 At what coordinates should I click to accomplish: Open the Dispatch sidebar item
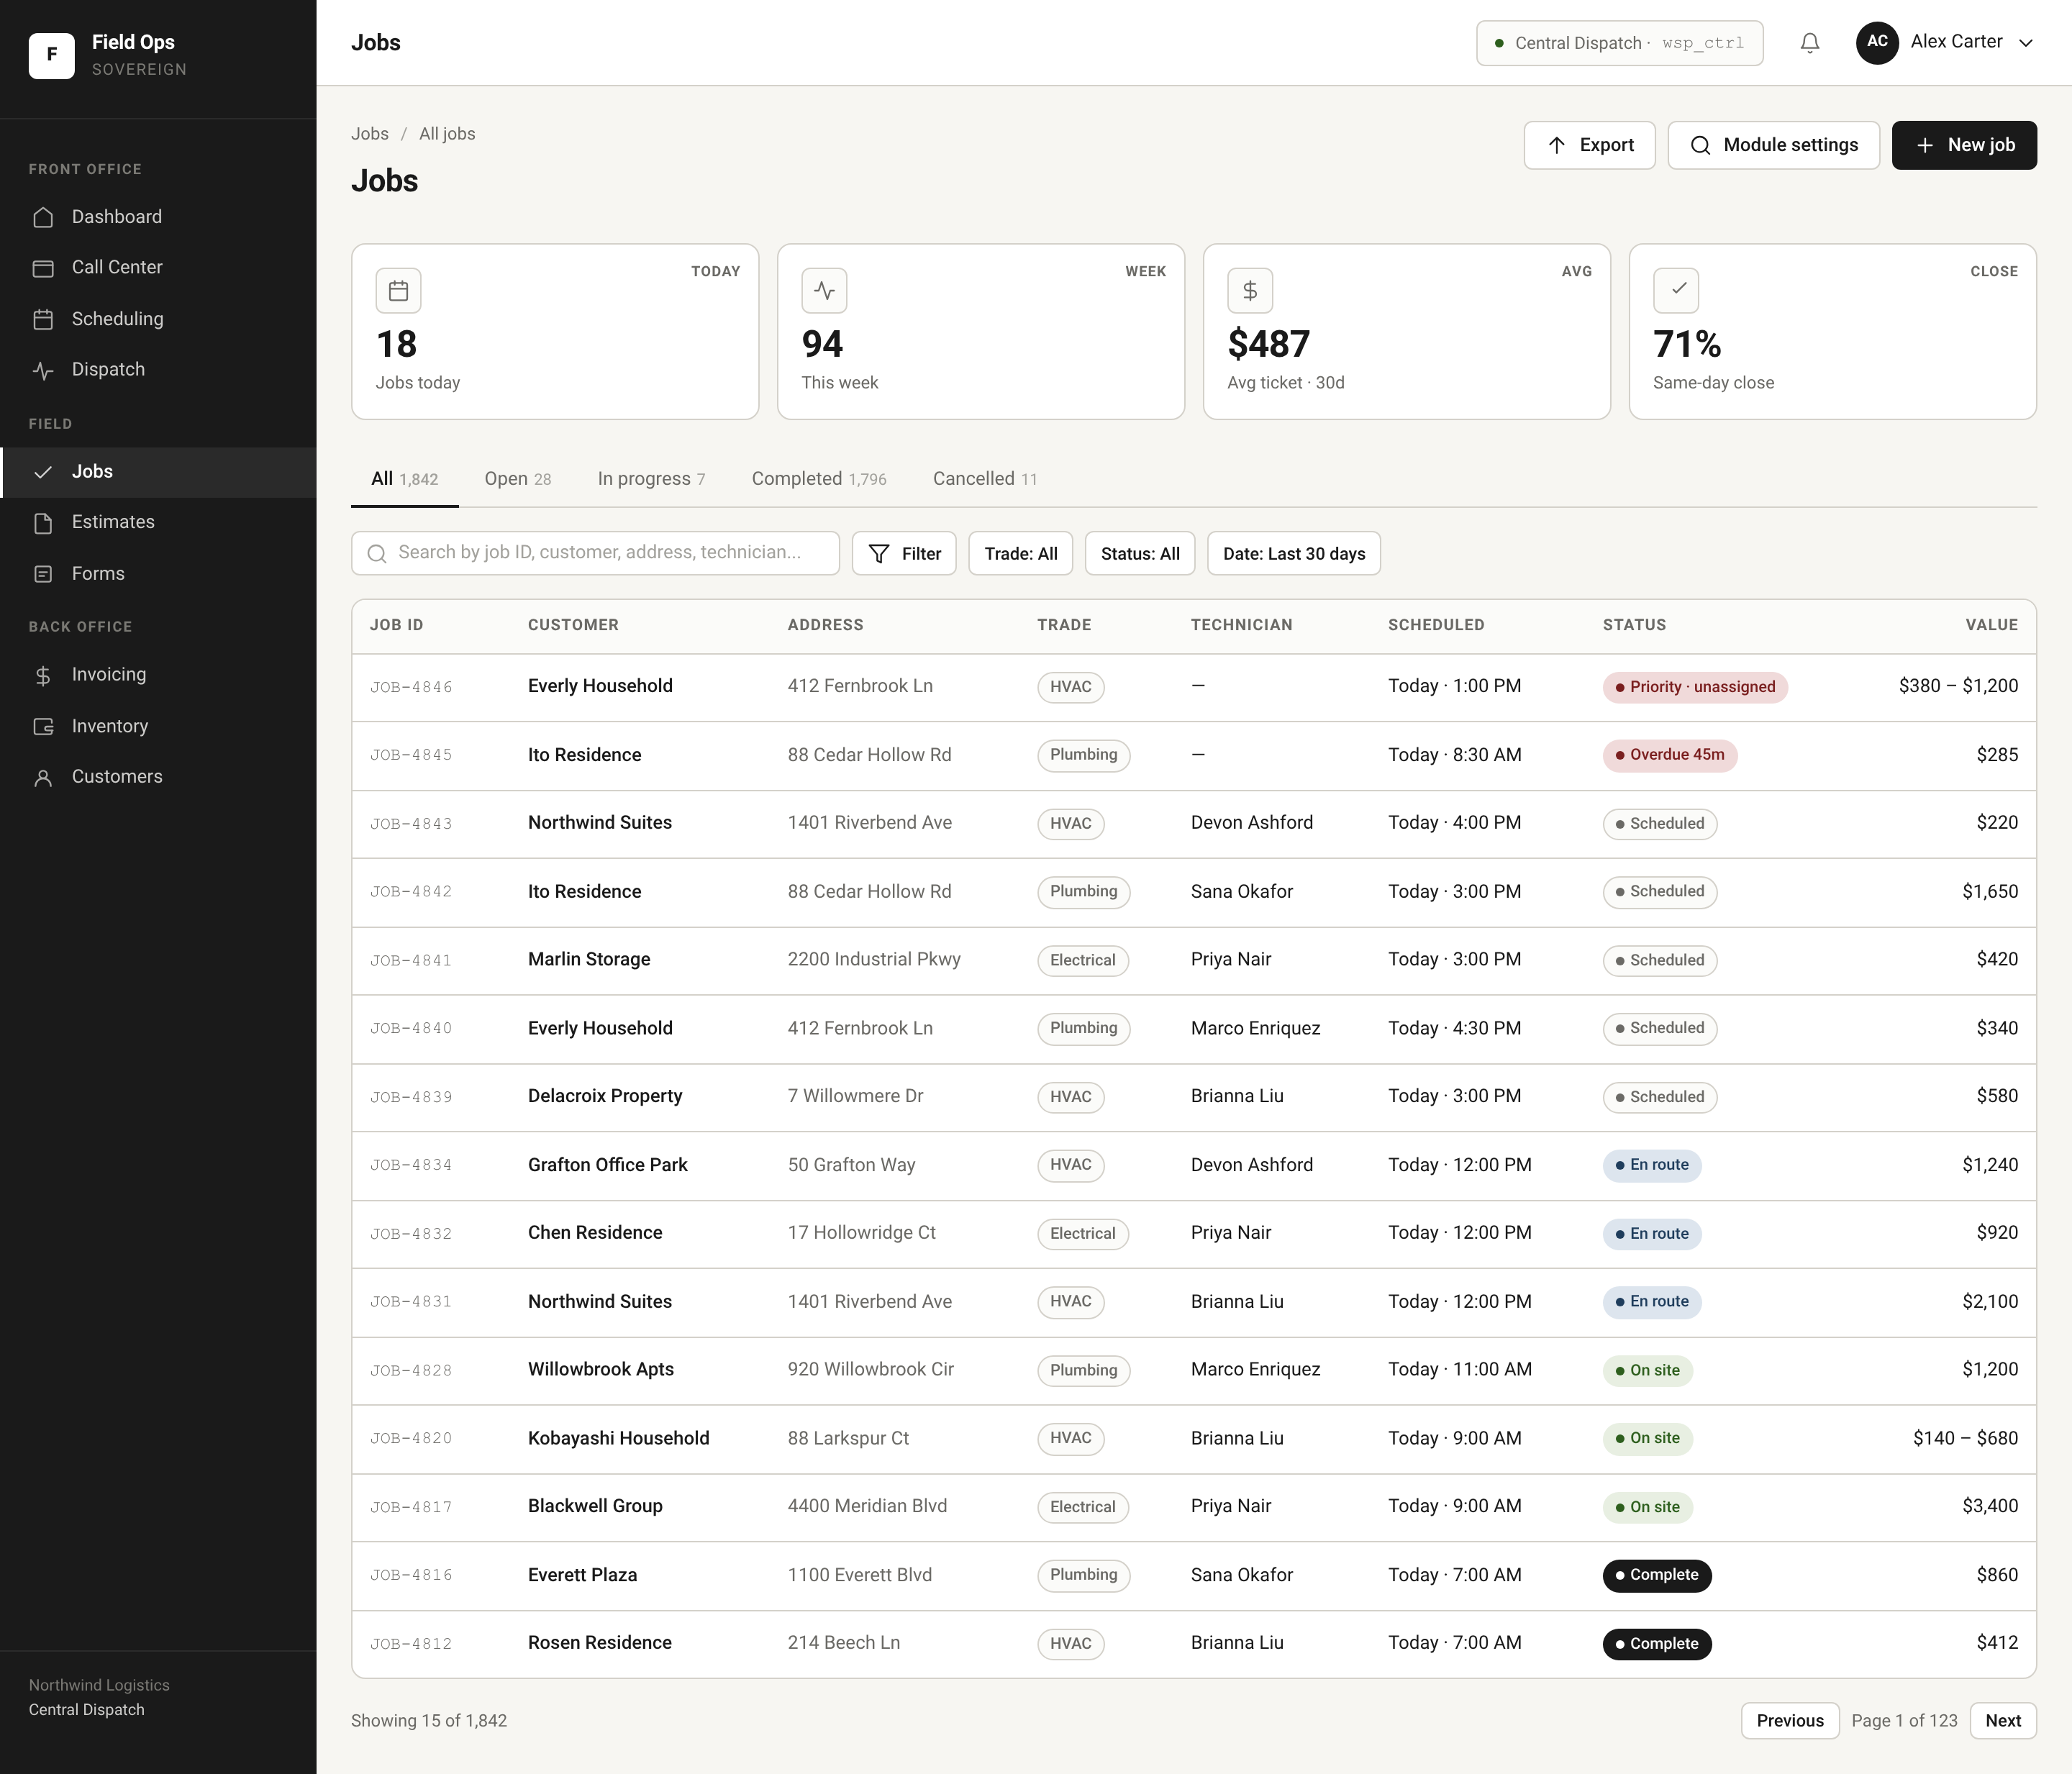[158, 370]
